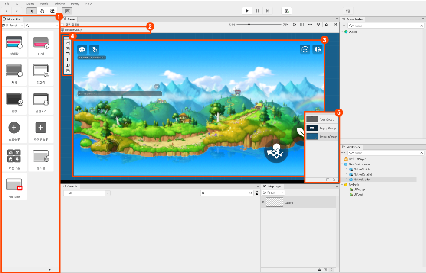
Task: Click the Scene Maker name search field
Action: pos(386,26)
